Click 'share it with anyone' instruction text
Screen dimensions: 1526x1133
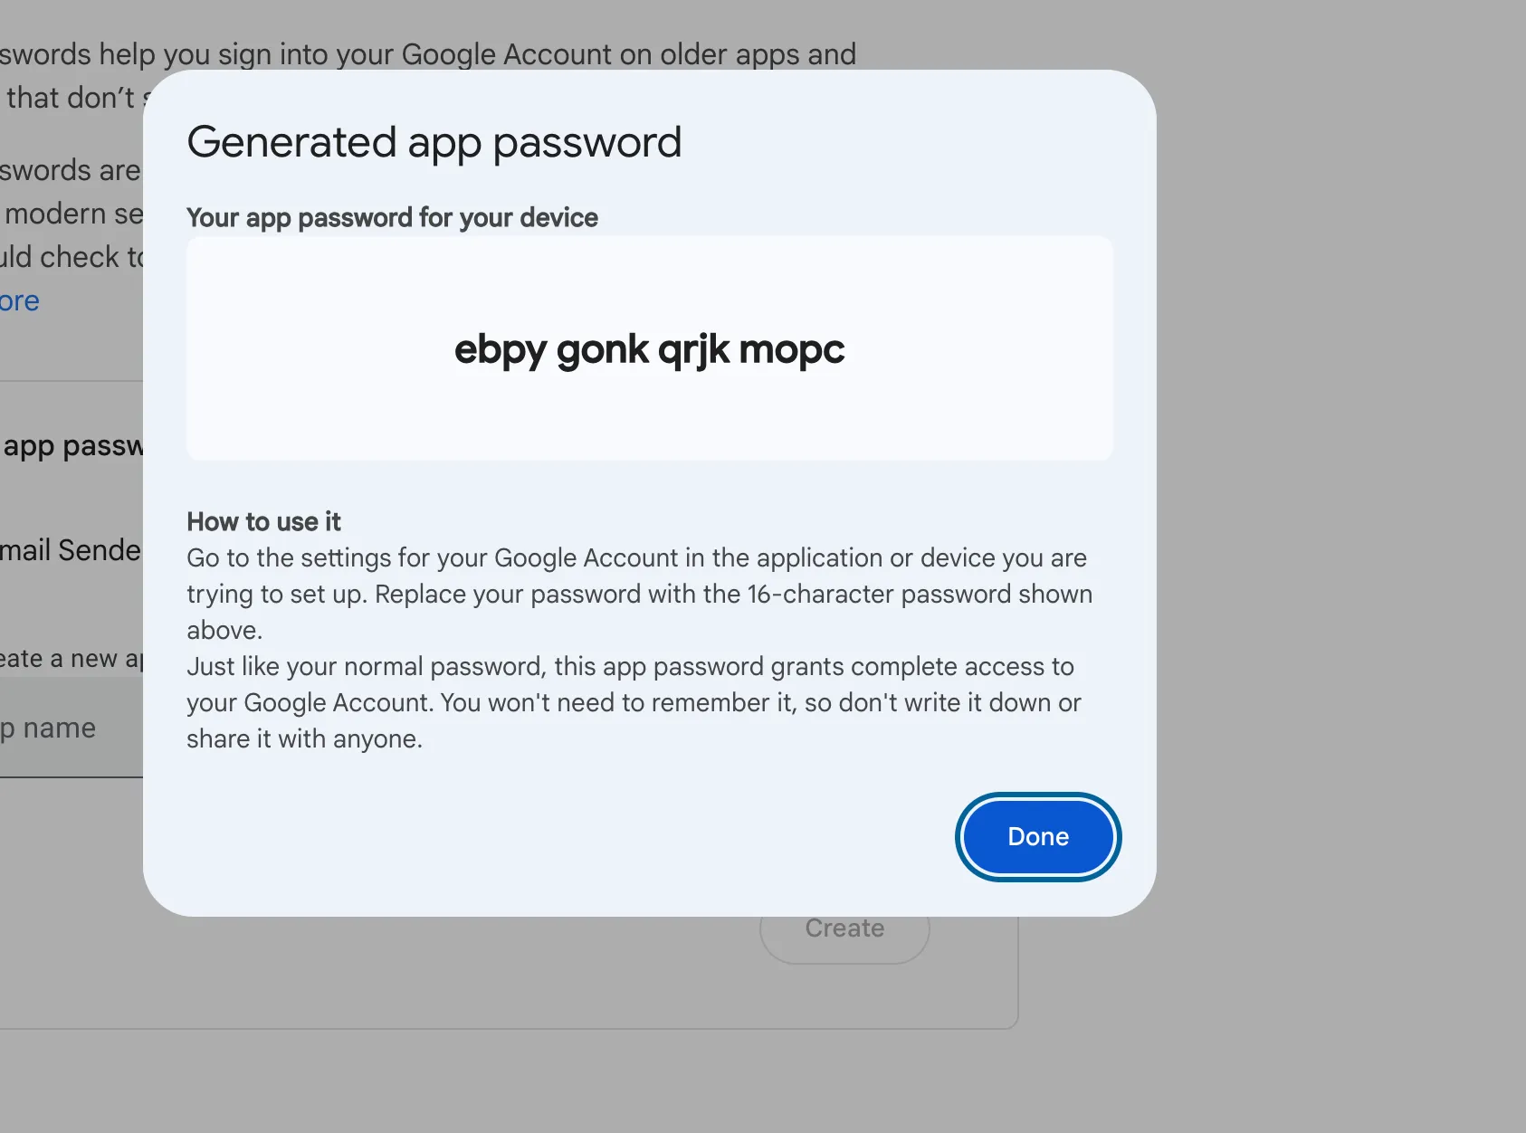304,739
